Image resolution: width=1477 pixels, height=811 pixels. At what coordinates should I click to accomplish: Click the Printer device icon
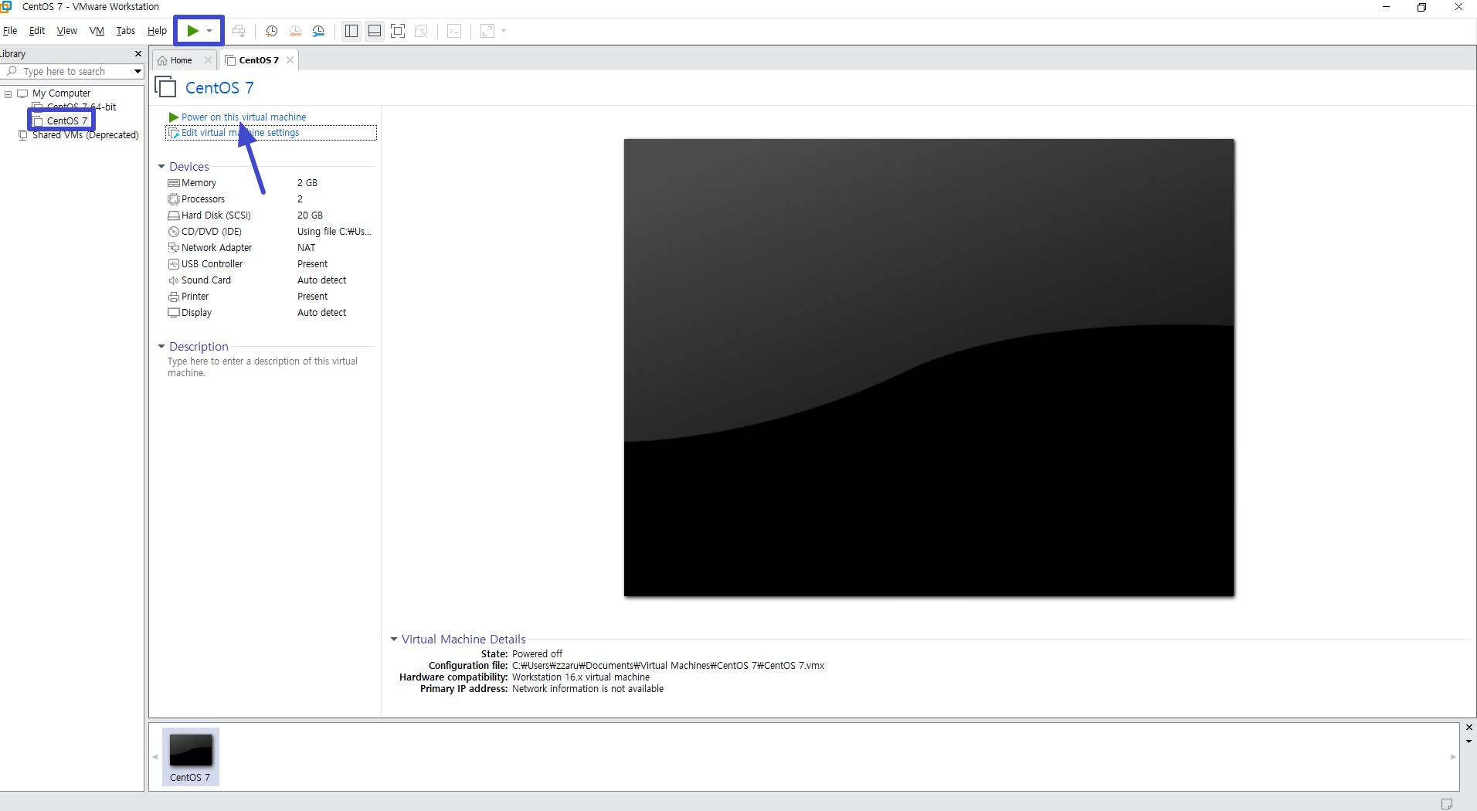coord(174,297)
